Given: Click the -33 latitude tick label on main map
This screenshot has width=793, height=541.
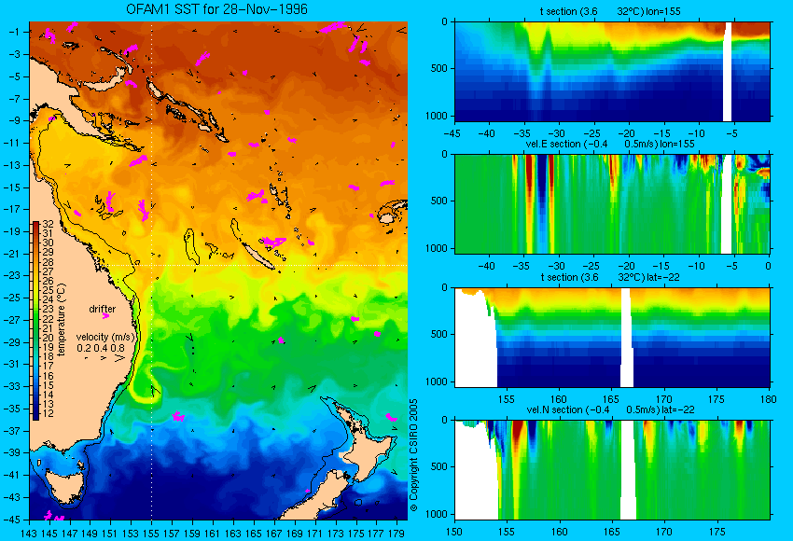Looking at the screenshot, I should (x=12, y=386).
